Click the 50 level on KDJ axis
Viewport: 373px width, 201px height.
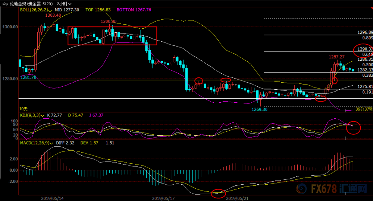click(15, 130)
